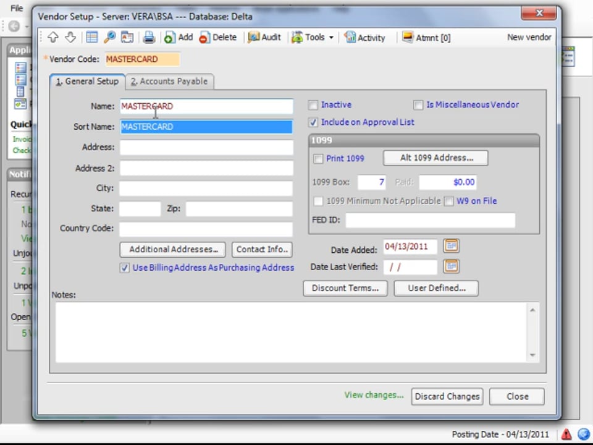593x445 pixels.
Task: Open Discount Terms dialog
Action: point(345,288)
